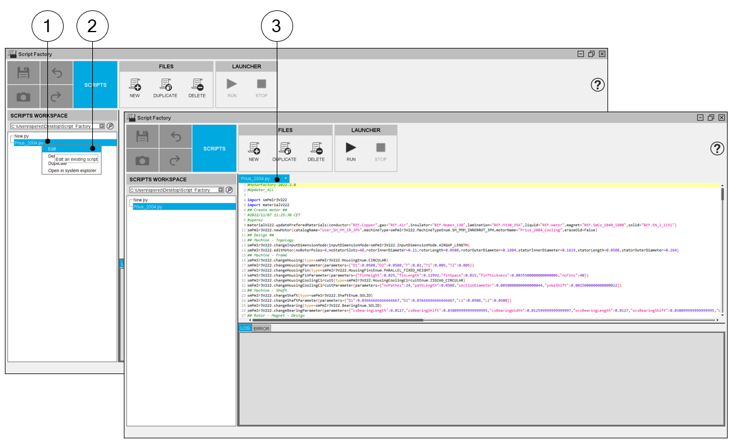
Task: Click the code editor's vertical scrollbar
Action: point(722,195)
